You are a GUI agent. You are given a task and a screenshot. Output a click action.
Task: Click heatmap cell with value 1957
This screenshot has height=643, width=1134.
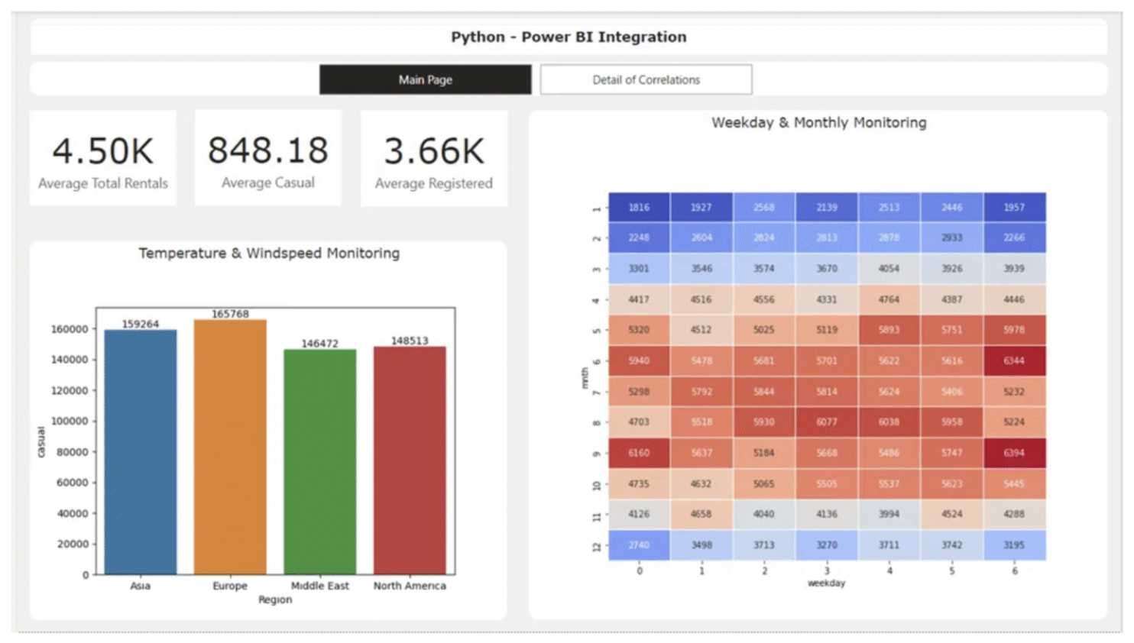(1014, 208)
